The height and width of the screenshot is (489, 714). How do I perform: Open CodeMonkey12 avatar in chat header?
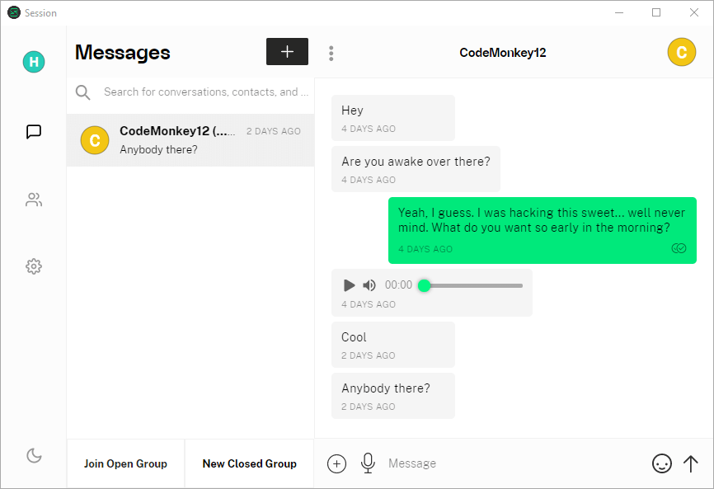pos(681,52)
